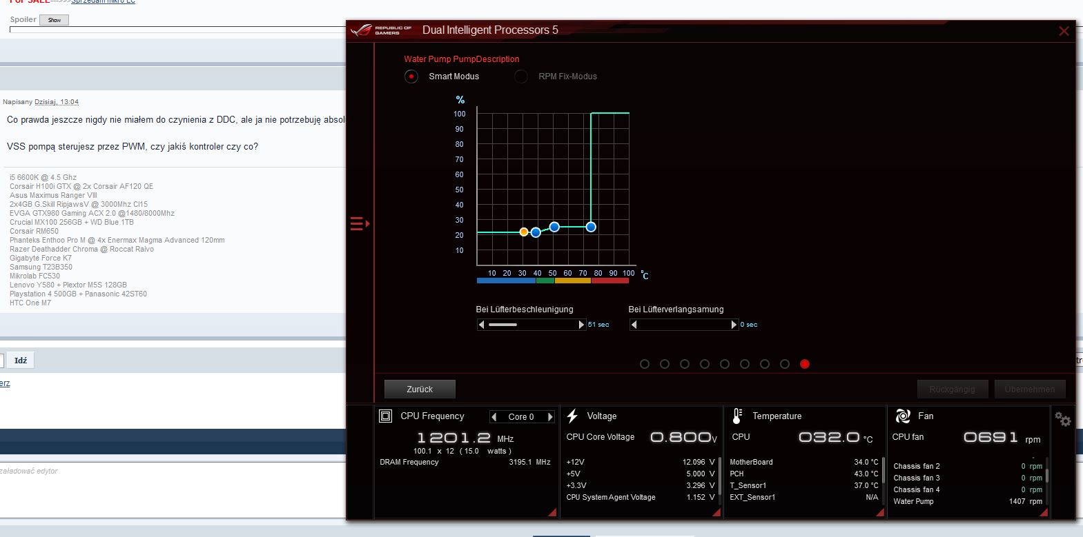The width and height of the screenshot is (1083, 537).
Task: Select the orange point on fan curve
Action: point(524,232)
